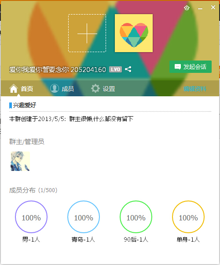Click the heart group avatar thumbnail
The width and height of the screenshot is (220, 265).
[x=134, y=33]
